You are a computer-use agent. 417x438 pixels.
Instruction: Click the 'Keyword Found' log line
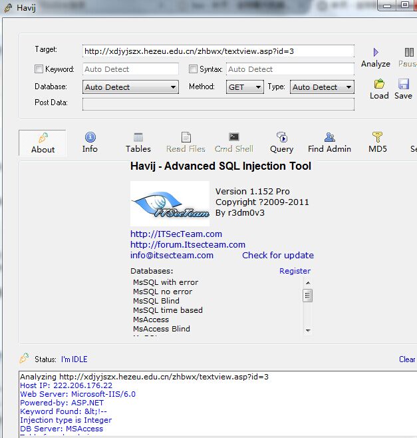[63, 411]
